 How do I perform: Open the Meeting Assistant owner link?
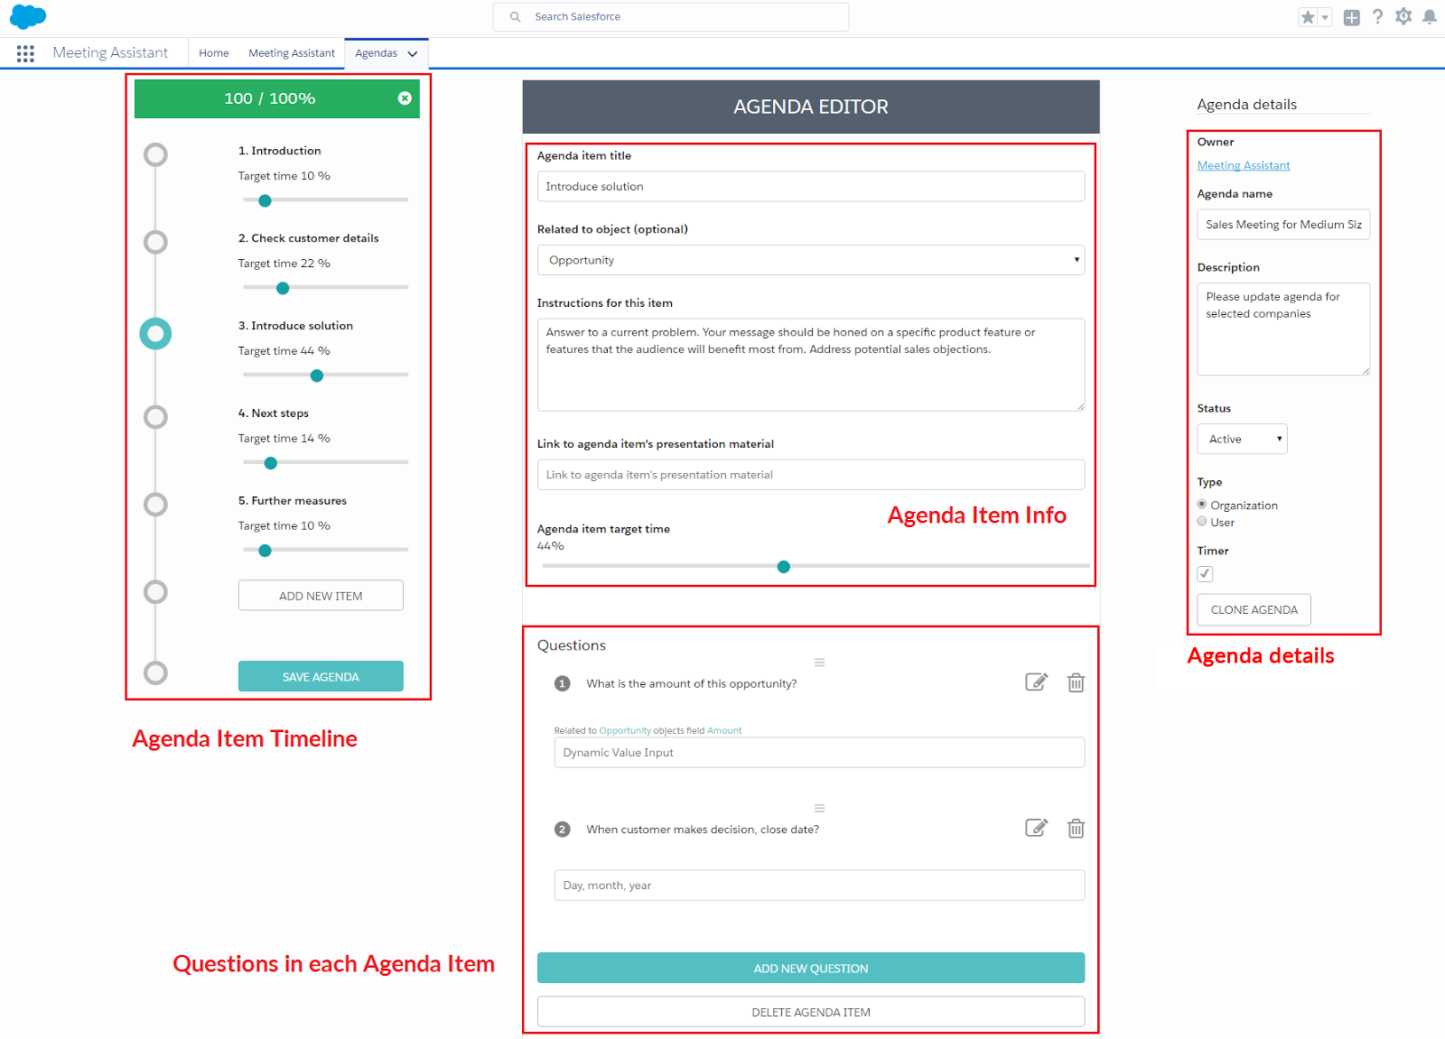pyautogui.click(x=1244, y=165)
